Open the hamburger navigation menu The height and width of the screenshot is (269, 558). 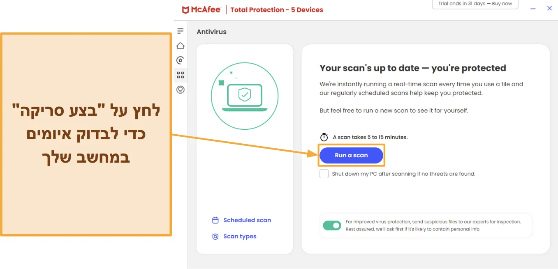180,31
